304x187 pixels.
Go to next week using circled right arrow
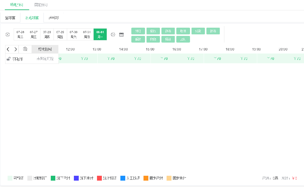[113, 35]
